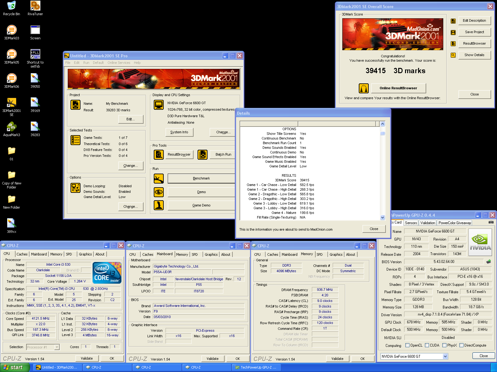Click the Demo eye icon in 3DMark2001
The image size is (497, 372).
click(x=159, y=192)
